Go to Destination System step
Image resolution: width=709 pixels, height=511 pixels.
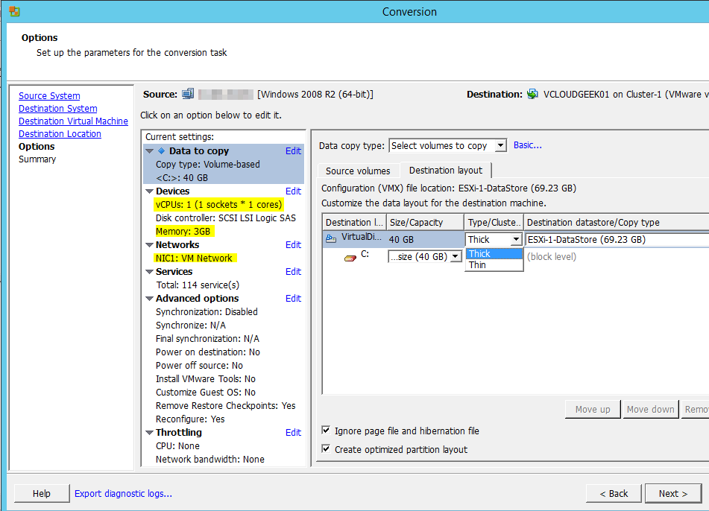point(58,109)
